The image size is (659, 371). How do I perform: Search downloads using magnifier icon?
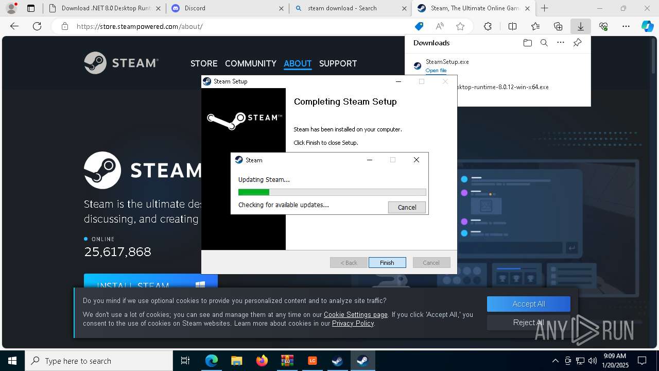(x=544, y=43)
